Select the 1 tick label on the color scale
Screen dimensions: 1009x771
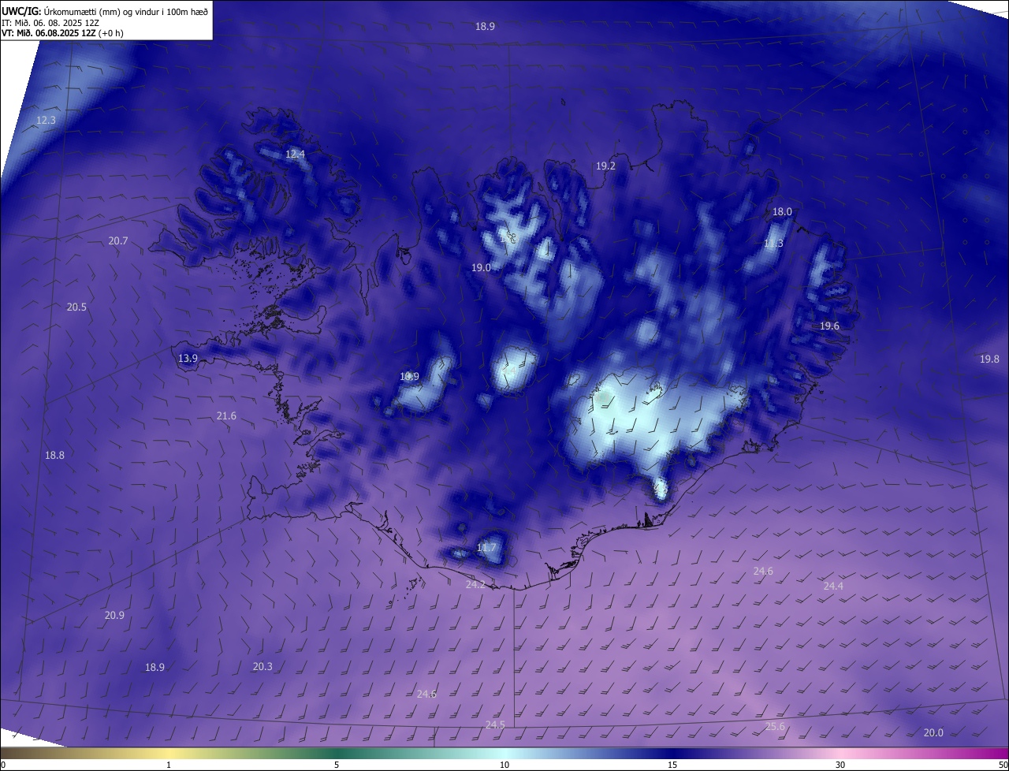(x=169, y=765)
